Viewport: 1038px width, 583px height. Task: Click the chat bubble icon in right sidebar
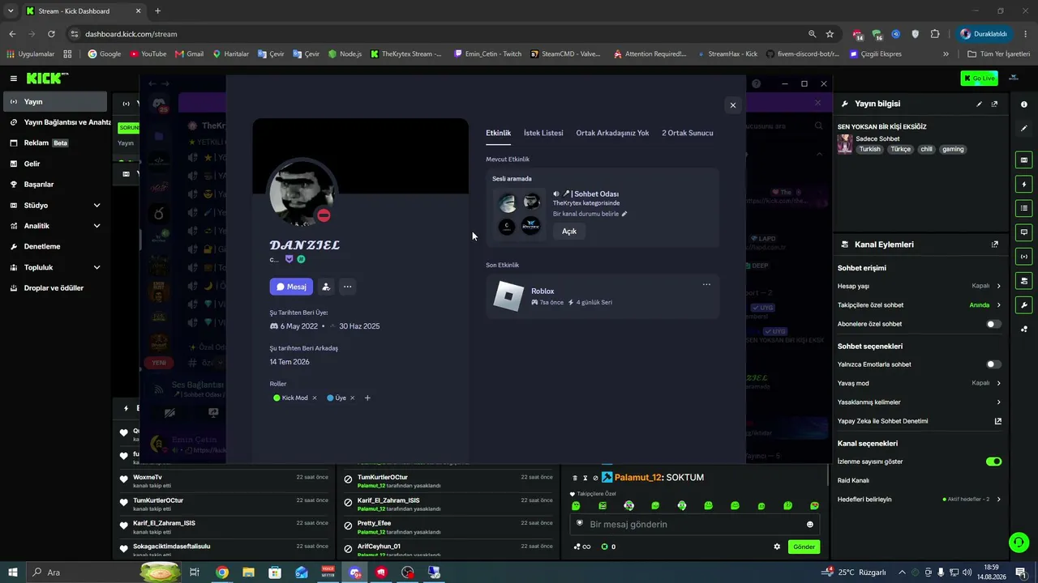click(x=1024, y=232)
